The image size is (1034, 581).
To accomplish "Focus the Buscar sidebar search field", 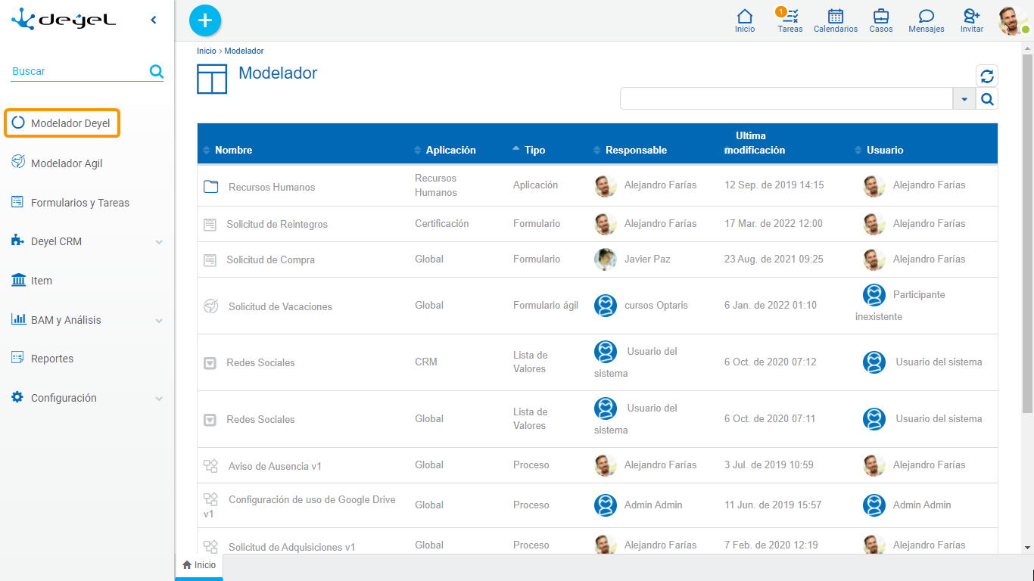I will pyautogui.click(x=79, y=71).
